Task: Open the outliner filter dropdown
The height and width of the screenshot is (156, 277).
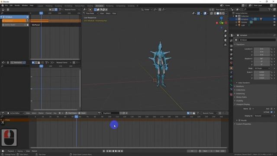Action: click(270, 10)
